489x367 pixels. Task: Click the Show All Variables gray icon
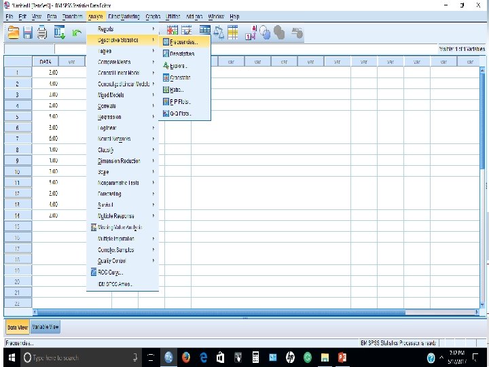point(279,33)
